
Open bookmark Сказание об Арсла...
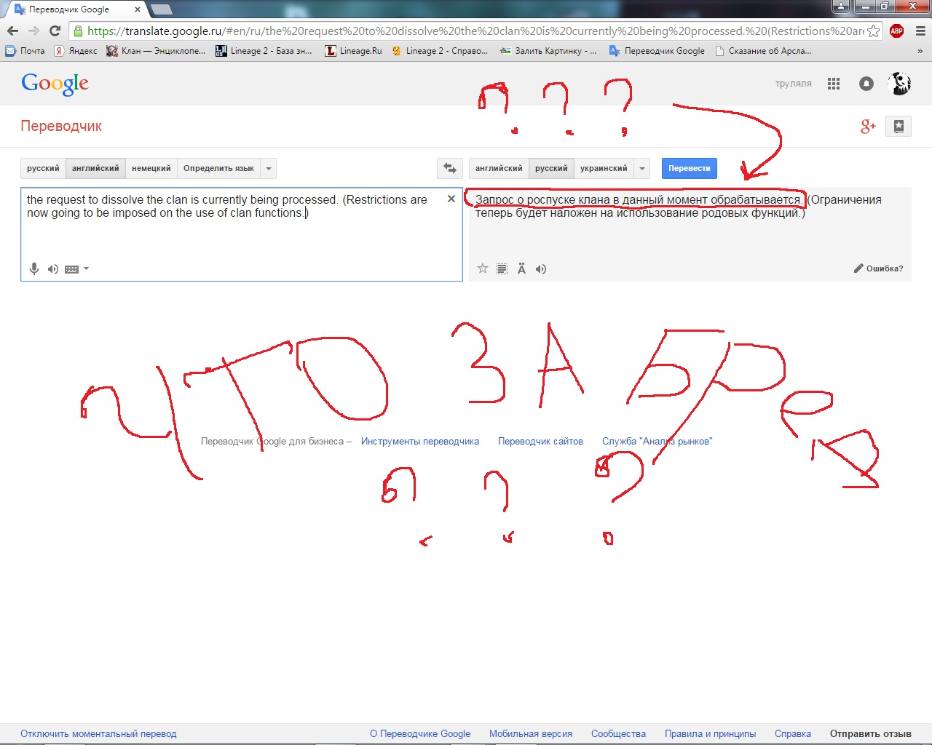click(x=763, y=51)
